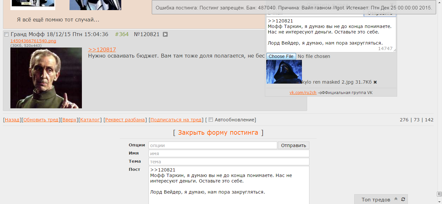This screenshot has height=204, width=442.
Task: Focus the тема subject field
Action: click(229, 162)
